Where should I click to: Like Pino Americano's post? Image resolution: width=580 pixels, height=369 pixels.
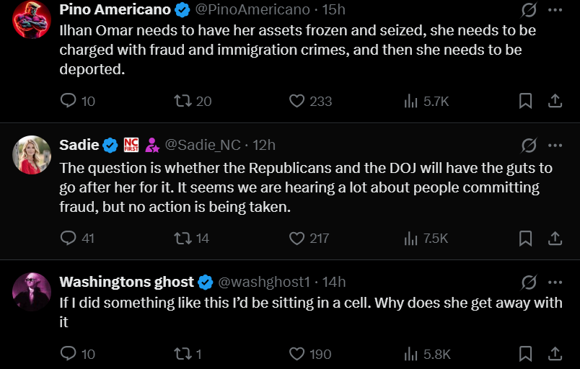(x=296, y=101)
